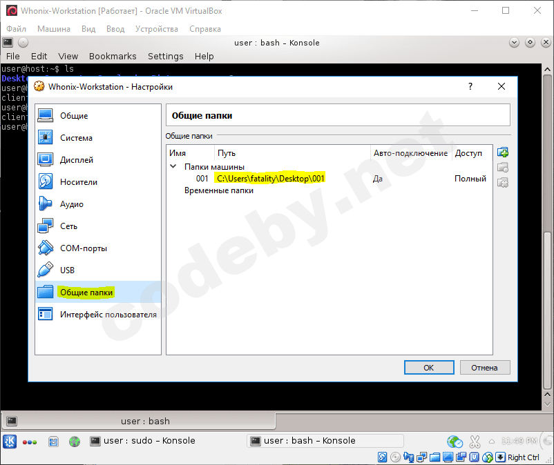Open VirtualBox Ввод menu
The image size is (554, 465).
click(115, 29)
